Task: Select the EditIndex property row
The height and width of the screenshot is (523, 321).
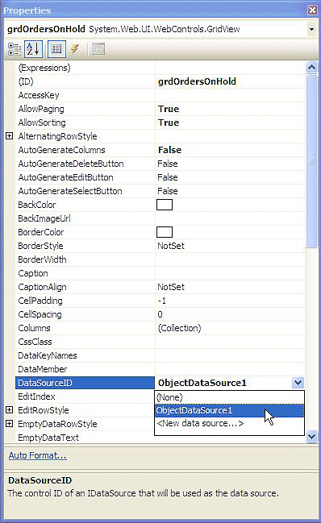Action: coord(85,396)
